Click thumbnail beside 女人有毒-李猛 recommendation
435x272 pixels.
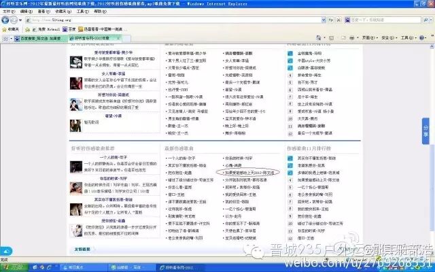coord(75,83)
